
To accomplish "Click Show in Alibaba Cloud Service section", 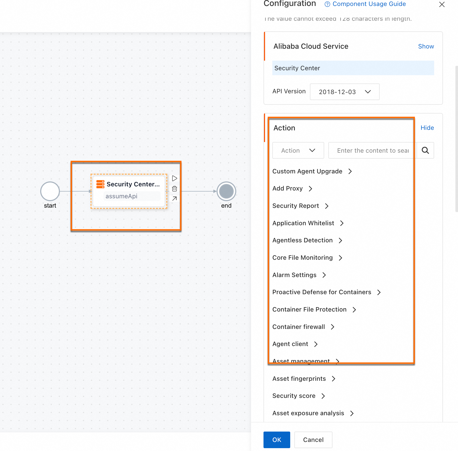I will 426,46.
